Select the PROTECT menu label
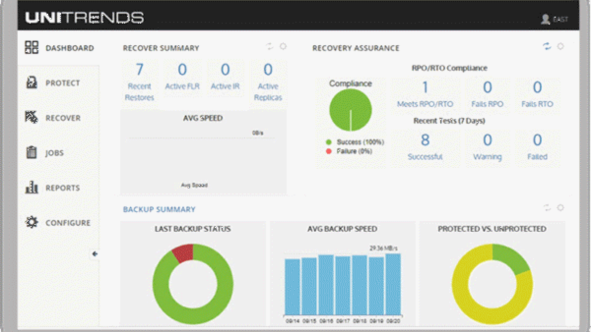 pos(63,83)
